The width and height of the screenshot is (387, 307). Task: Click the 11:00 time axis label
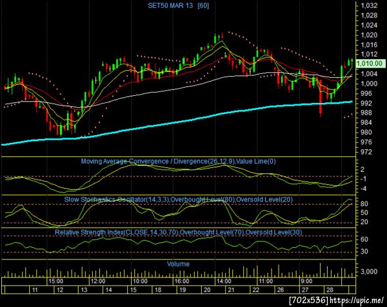pyautogui.click(x=266, y=281)
